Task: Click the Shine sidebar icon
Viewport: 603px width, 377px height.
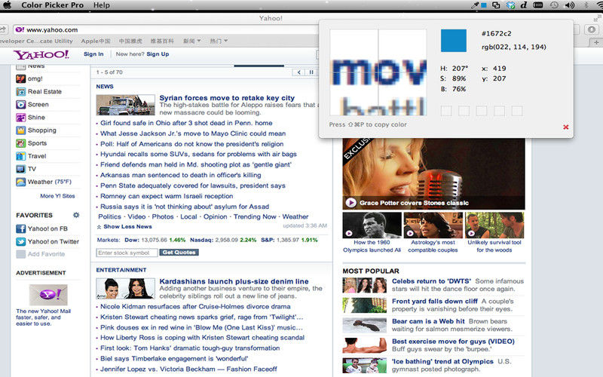Action: coord(21,118)
